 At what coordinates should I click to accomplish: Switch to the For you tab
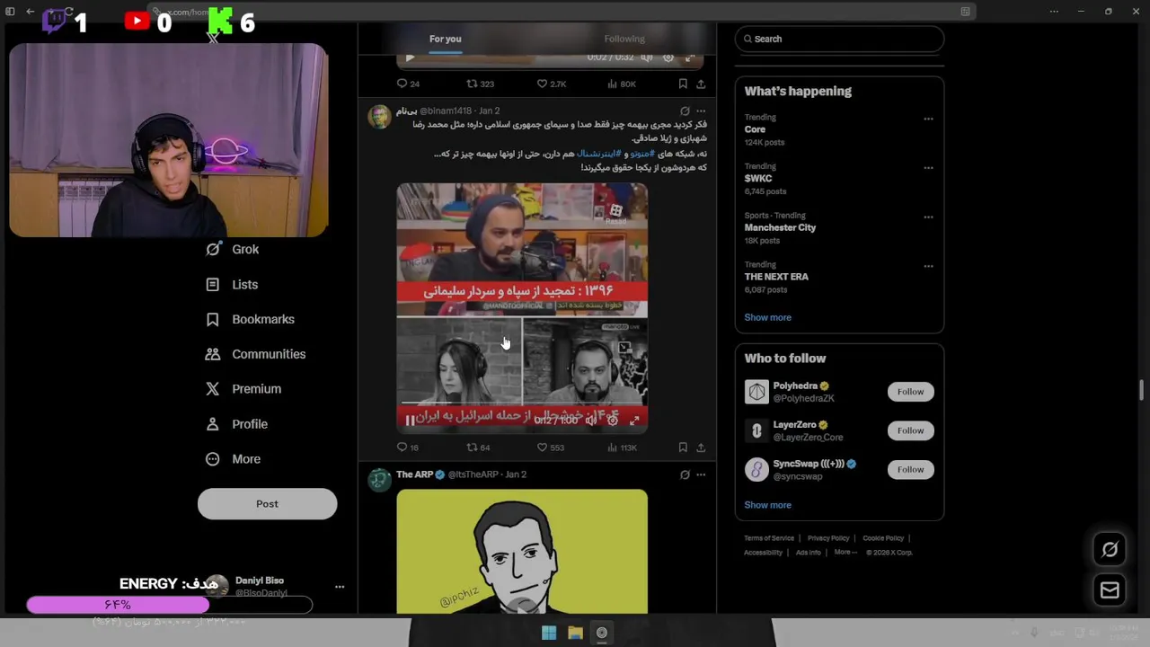point(445,39)
